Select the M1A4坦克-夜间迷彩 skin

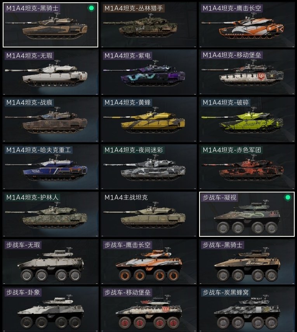pos(149,167)
